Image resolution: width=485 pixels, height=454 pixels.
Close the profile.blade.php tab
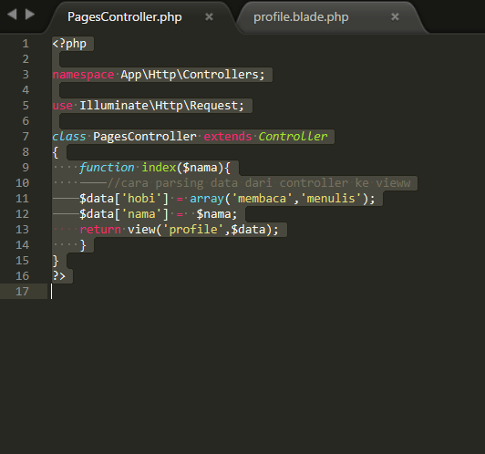coord(395,16)
